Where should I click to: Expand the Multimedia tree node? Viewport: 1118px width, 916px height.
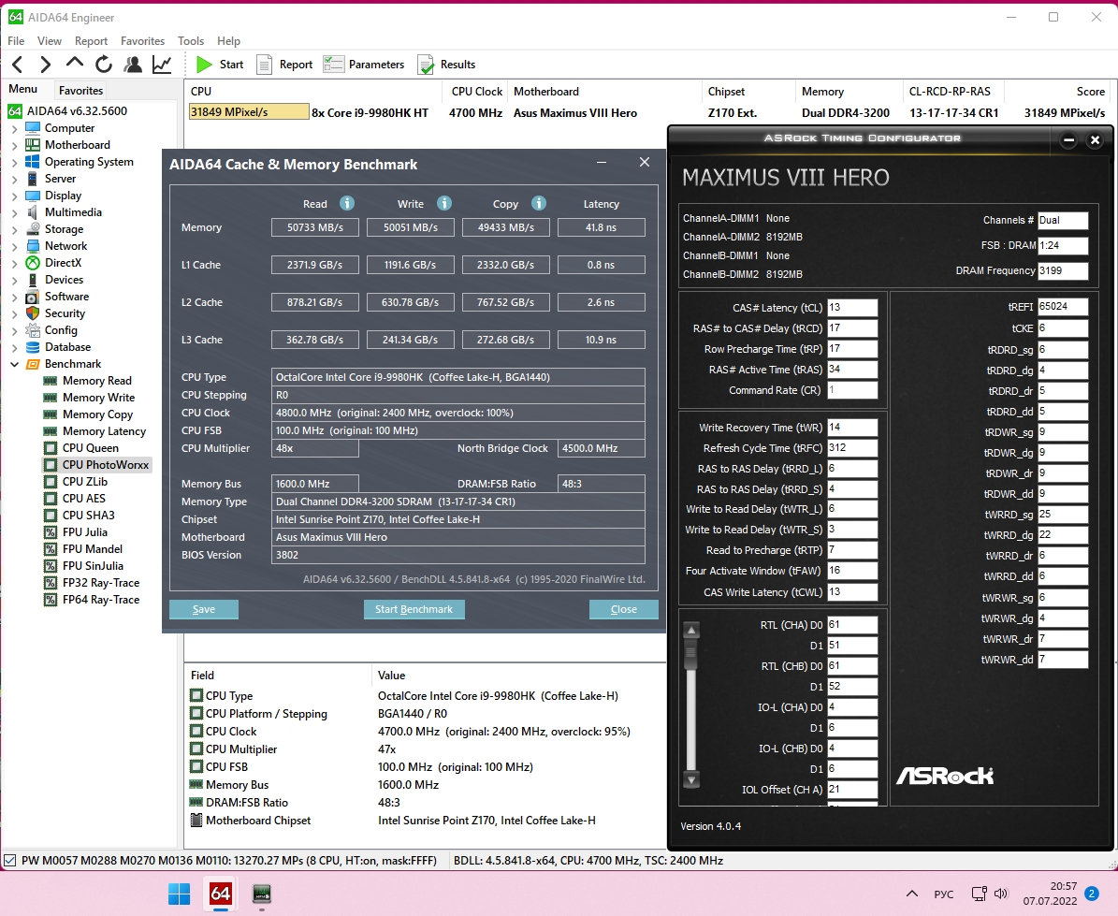coord(14,212)
